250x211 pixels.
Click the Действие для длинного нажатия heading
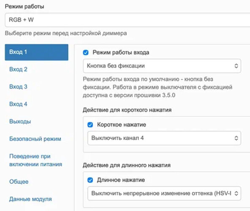click(127, 165)
